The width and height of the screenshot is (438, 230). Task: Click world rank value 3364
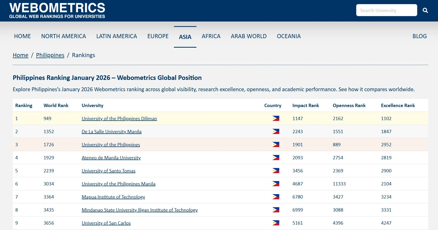point(49,197)
